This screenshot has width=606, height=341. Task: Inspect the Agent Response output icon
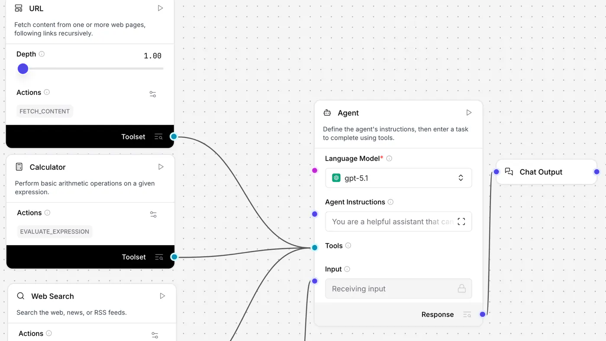point(467,315)
